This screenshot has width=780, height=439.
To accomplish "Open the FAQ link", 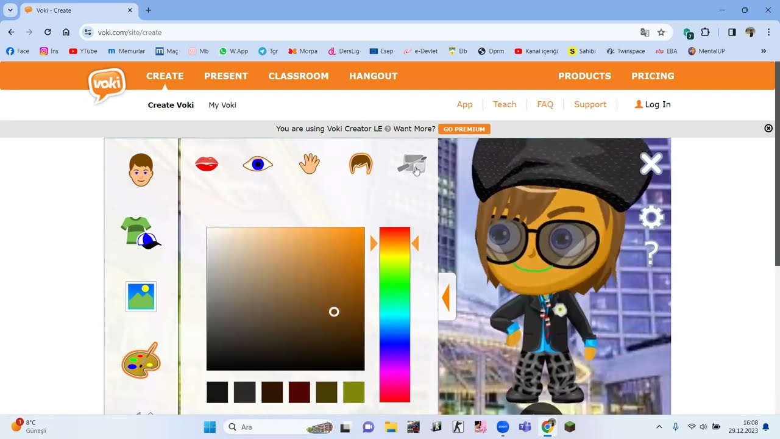I will [545, 104].
